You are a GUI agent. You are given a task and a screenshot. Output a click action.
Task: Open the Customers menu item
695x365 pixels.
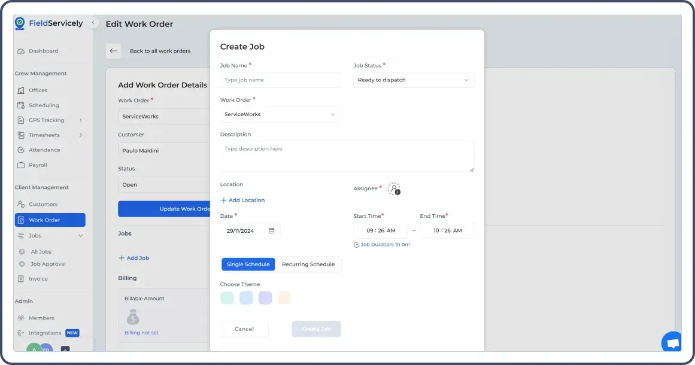click(44, 204)
